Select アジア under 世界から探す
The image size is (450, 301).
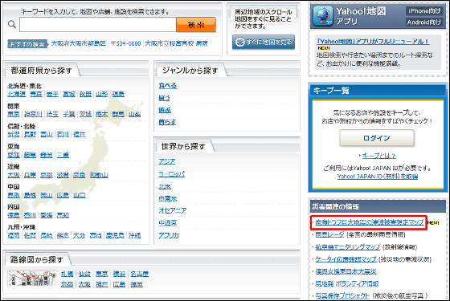pos(167,161)
